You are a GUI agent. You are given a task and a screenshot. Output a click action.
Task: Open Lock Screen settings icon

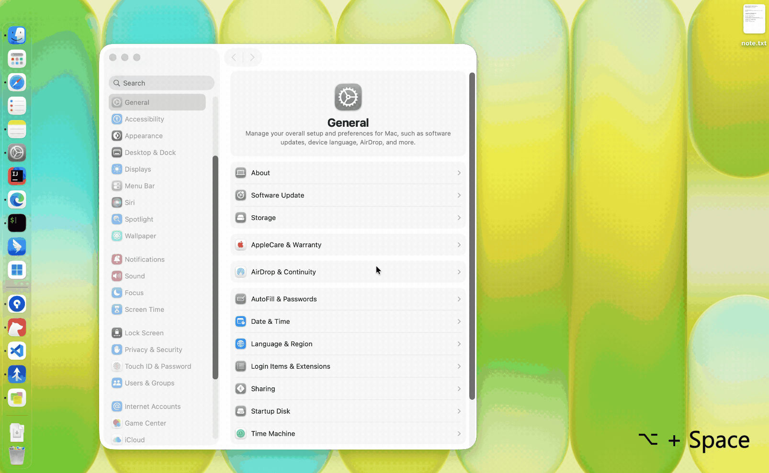[117, 333]
